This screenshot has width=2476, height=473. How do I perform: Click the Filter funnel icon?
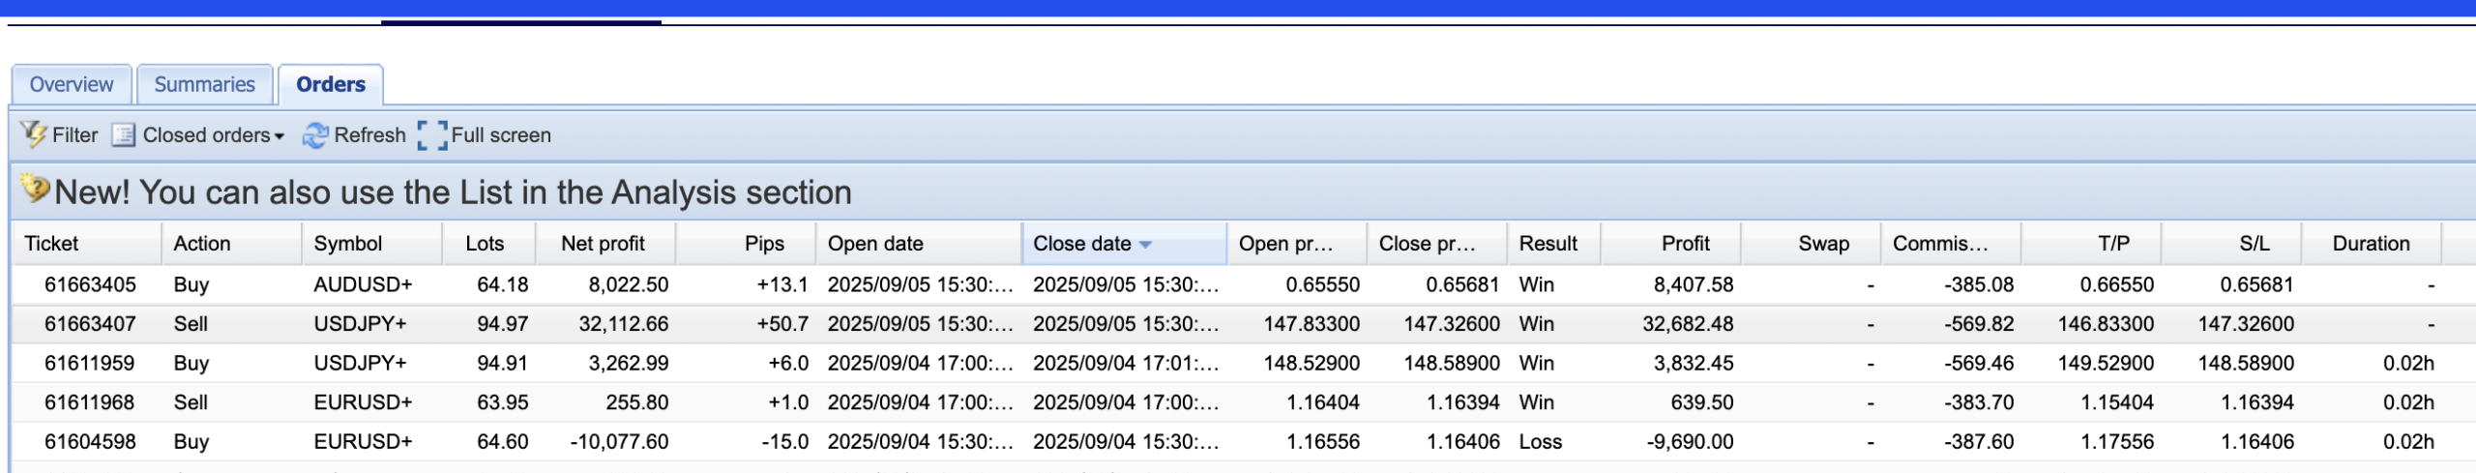point(33,134)
